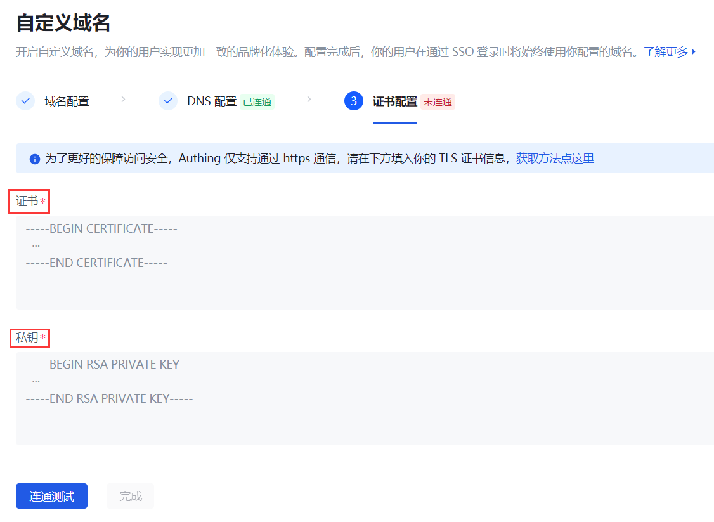Click the 私钥 field label
The width and height of the screenshot is (714, 522).
(x=27, y=337)
